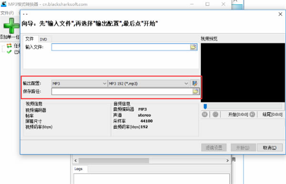The image size is (286, 184).
Task: Open output profile editor icon
Action: click(194, 84)
